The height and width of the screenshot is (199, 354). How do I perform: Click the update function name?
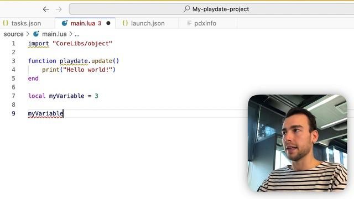(102, 61)
